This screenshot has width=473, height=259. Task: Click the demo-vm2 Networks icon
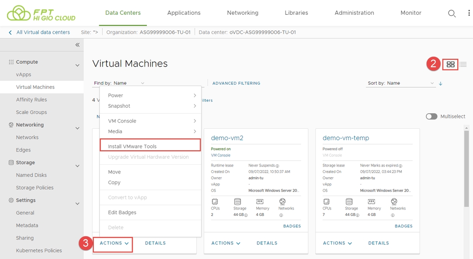point(282,202)
